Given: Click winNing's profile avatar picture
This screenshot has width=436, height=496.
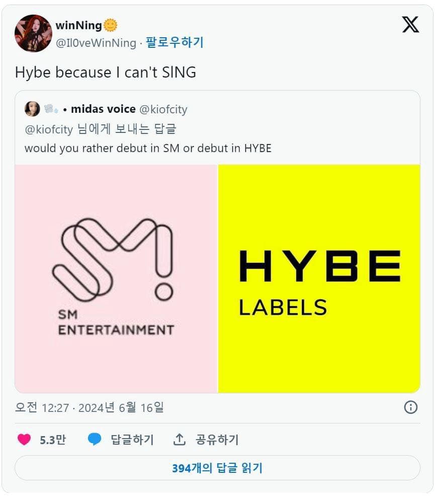Looking at the screenshot, I should 33,34.
